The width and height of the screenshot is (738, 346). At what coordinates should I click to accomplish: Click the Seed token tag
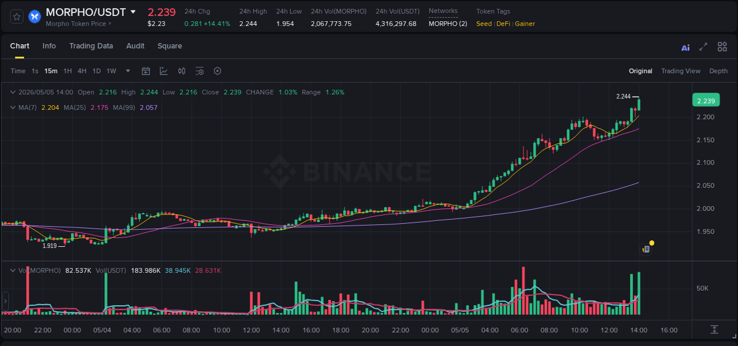coord(484,24)
